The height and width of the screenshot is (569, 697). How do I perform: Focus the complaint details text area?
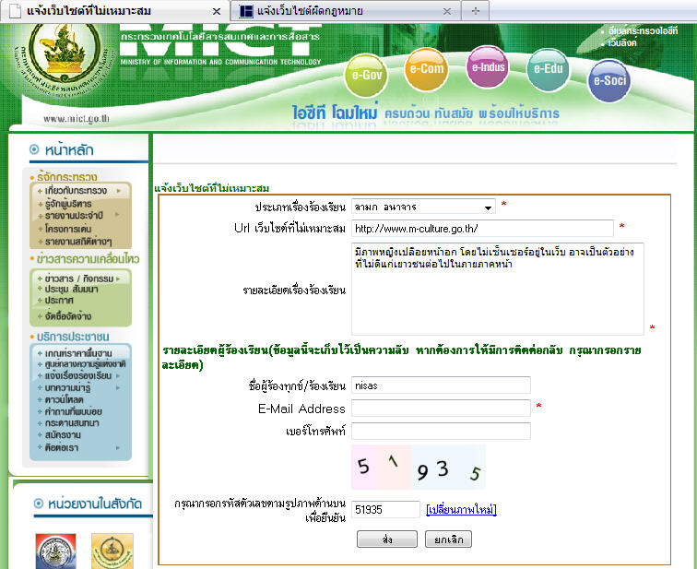[x=498, y=289]
